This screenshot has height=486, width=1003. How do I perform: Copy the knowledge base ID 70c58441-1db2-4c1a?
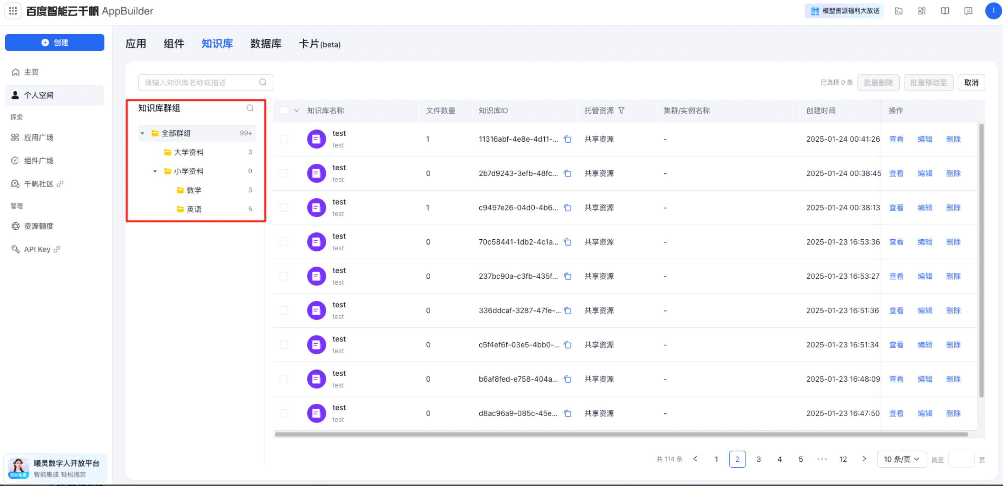[x=568, y=242]
